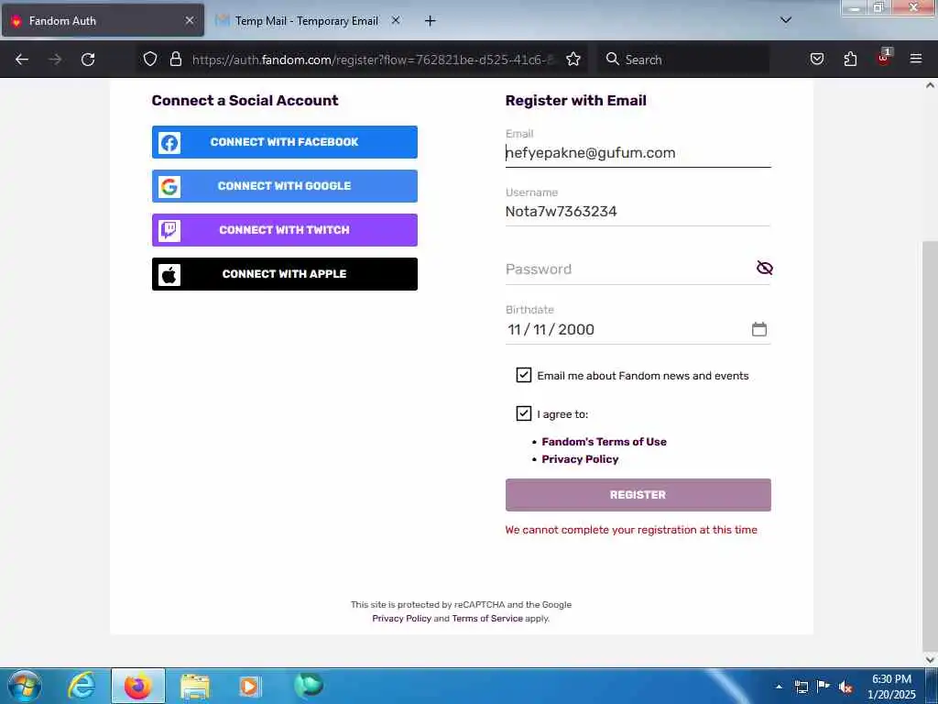Click Connect a Social Account heading
Screen dimensions: 938x704
point(245,101)
